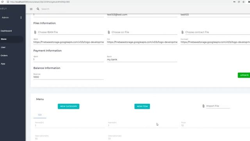Open App in the sidebar
The image size is (250, 141).
coord(3,63)
